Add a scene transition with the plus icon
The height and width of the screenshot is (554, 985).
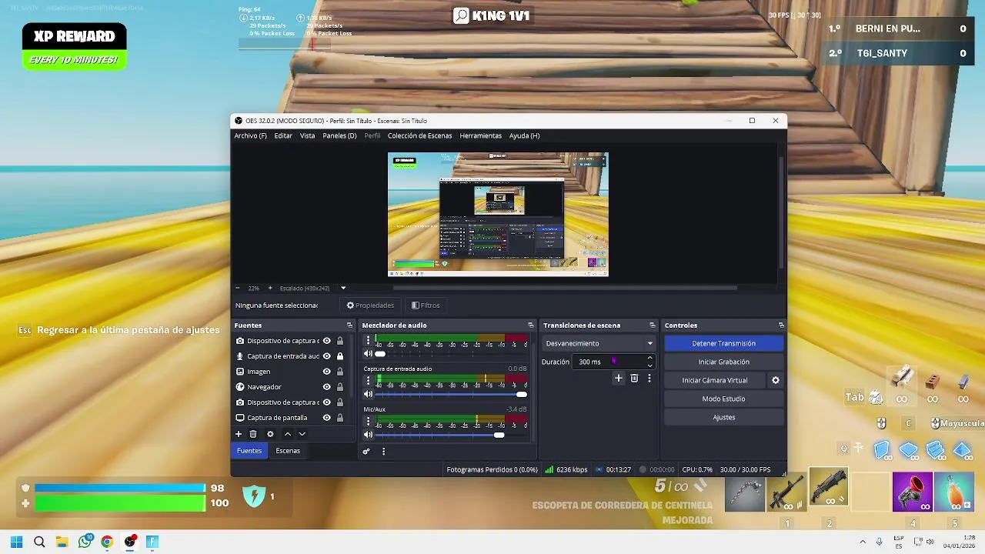[x=618, y=379]
